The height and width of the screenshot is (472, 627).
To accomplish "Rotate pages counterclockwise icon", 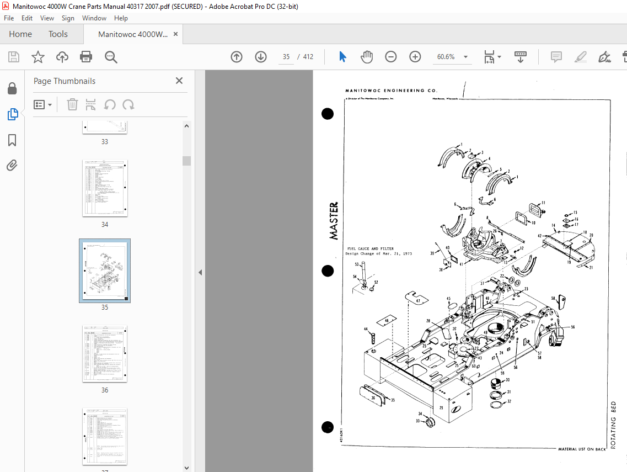I will [x=110, y=104].
